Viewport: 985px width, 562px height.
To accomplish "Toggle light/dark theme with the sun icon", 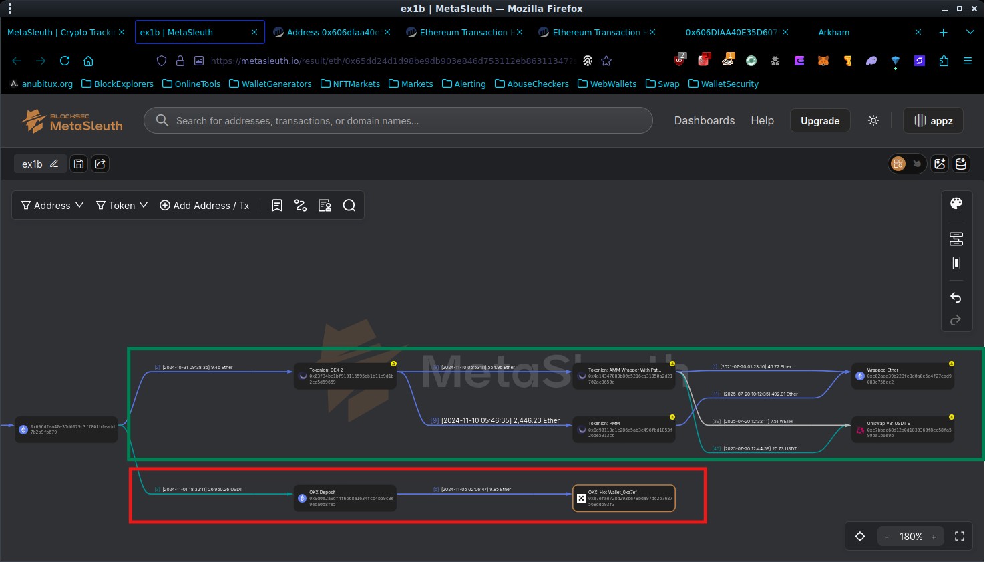I will [x=873, y=120].
